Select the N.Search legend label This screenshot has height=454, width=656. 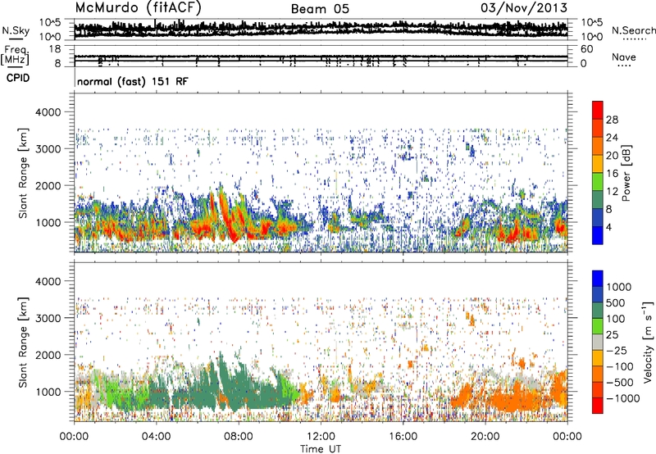(x=633, y=30)
